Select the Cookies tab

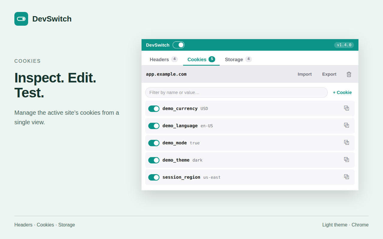pos(201,59)
